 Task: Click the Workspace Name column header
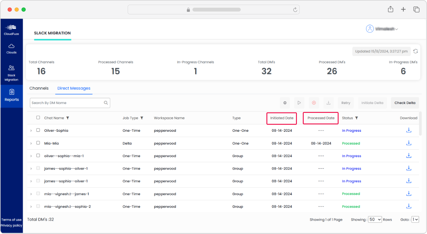[169, 118]
